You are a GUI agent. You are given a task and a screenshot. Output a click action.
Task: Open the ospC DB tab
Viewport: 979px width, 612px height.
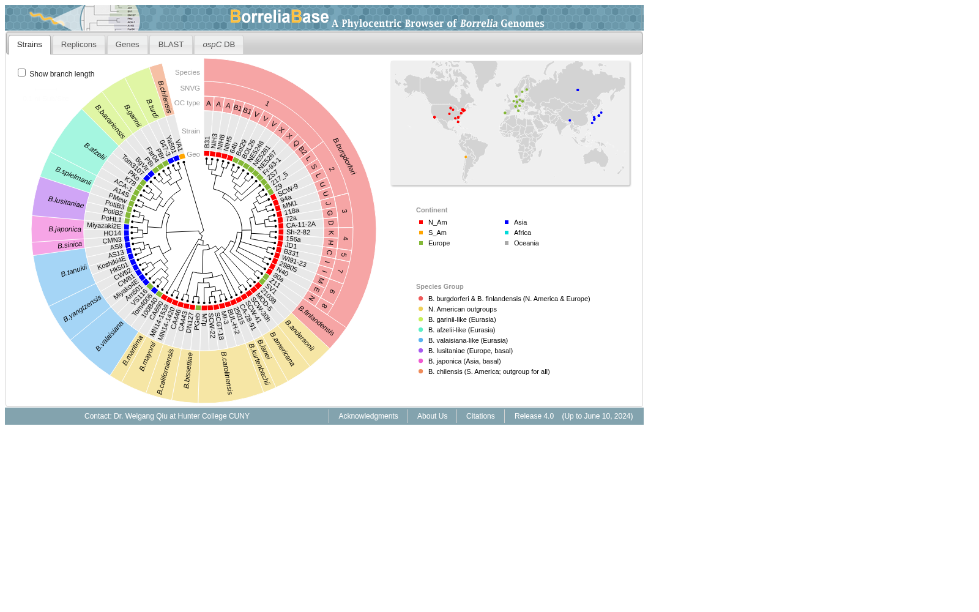[x=218, y=45]
